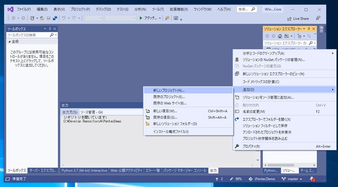Switch to the サーバー エクスプローラー tab

coord(43,171)
